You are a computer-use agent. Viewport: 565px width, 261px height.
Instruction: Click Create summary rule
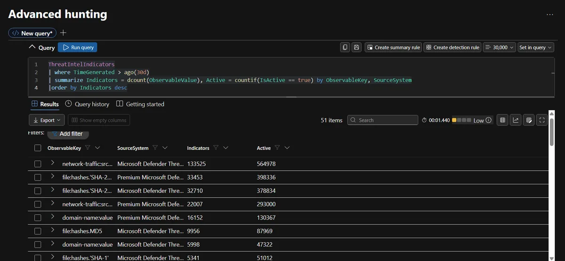(393, 47)
